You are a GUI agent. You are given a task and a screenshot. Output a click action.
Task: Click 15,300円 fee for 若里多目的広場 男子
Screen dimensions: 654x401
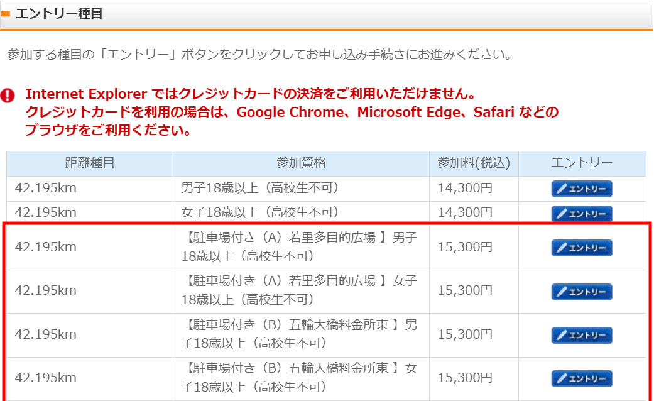point(465,247)
